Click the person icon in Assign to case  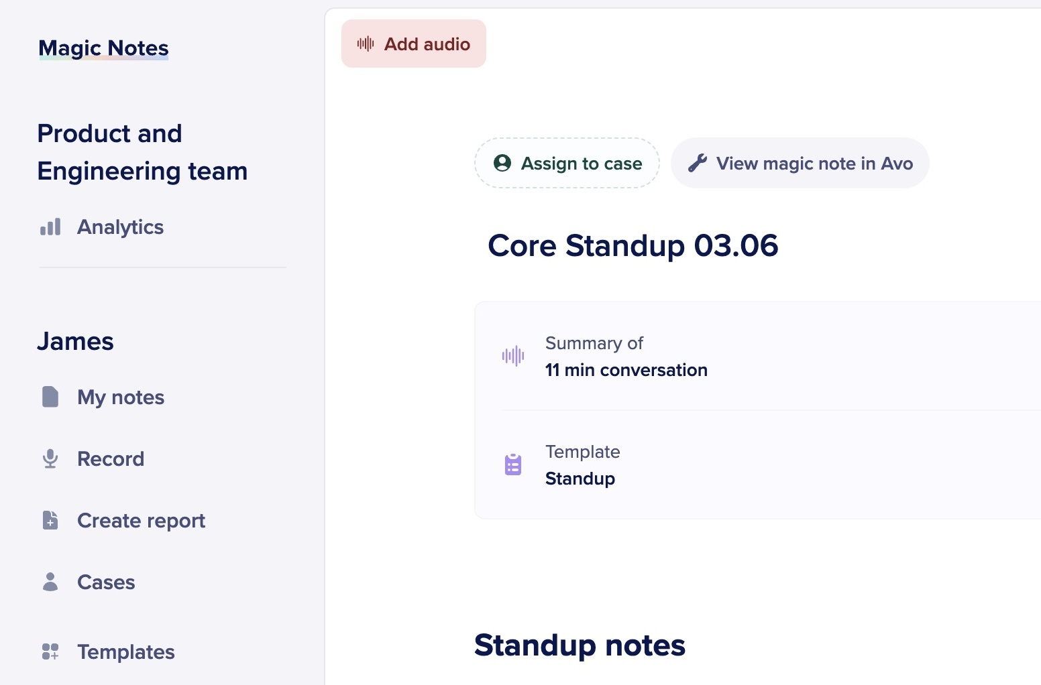point(502,163)
